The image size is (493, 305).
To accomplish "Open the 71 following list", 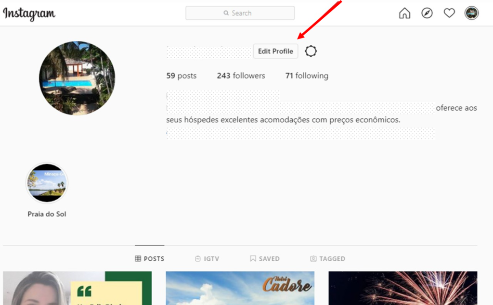I will click(x=307, y=76).
